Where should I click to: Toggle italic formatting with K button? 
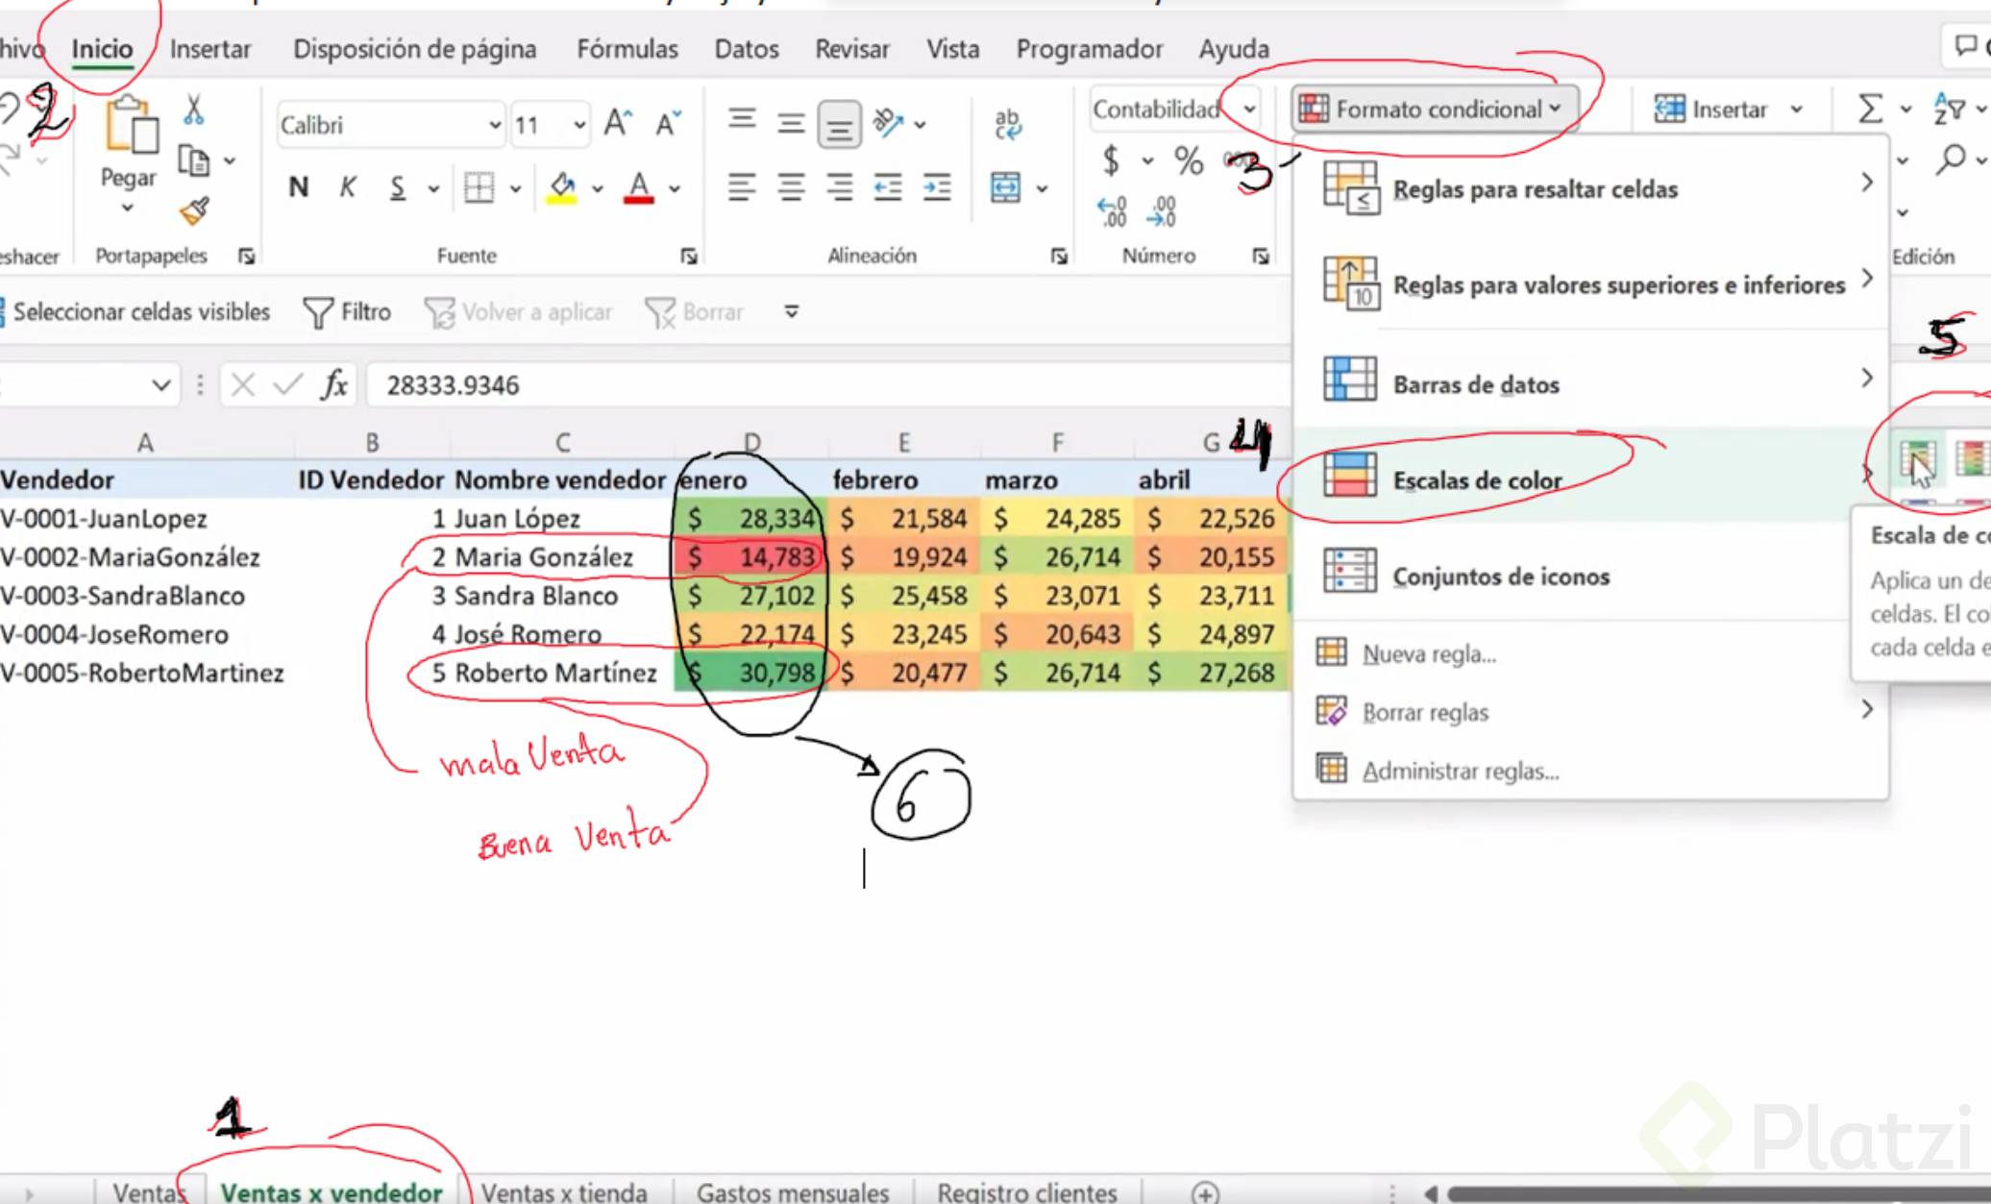click(x=348, y=187)
